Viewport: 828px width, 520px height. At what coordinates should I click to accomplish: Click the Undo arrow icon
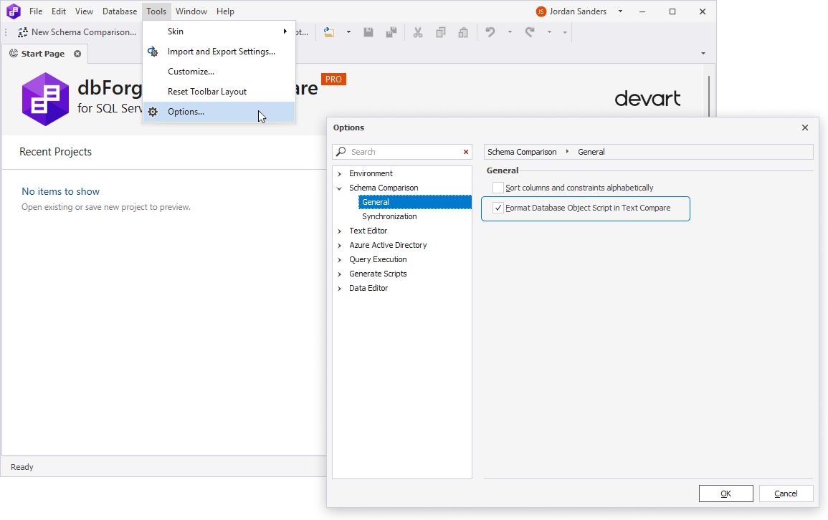(x=490, y=32)
